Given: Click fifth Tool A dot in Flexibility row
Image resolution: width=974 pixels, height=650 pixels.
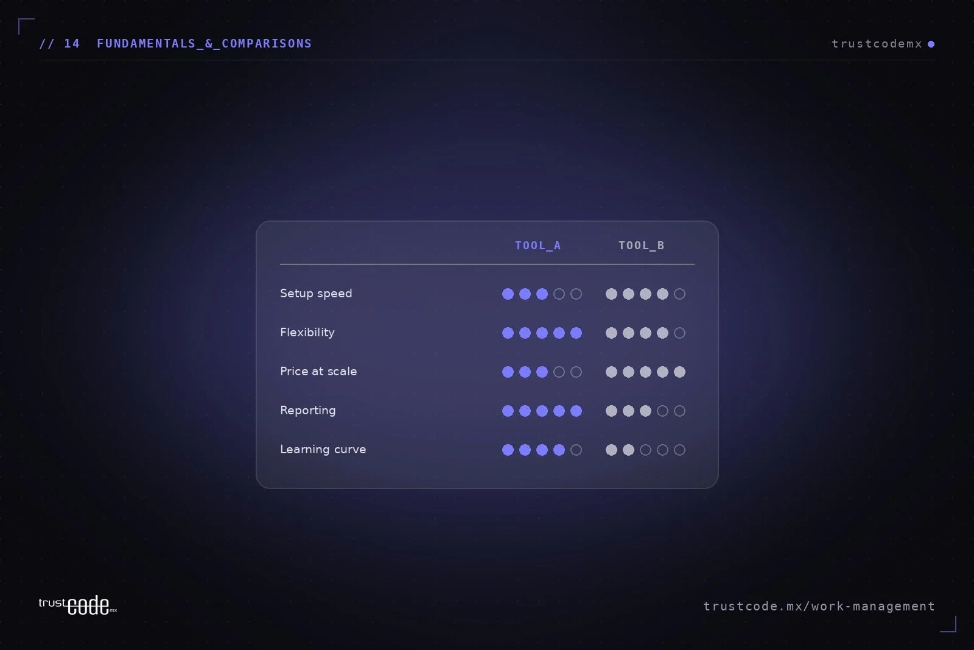Looking at the screenshot, I should 576,333.
